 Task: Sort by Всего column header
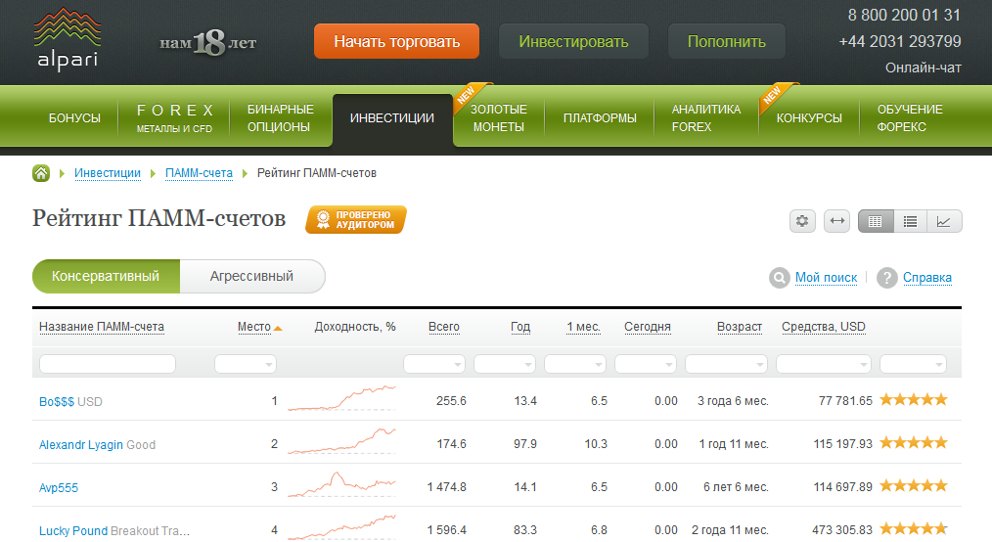point(444,327)
